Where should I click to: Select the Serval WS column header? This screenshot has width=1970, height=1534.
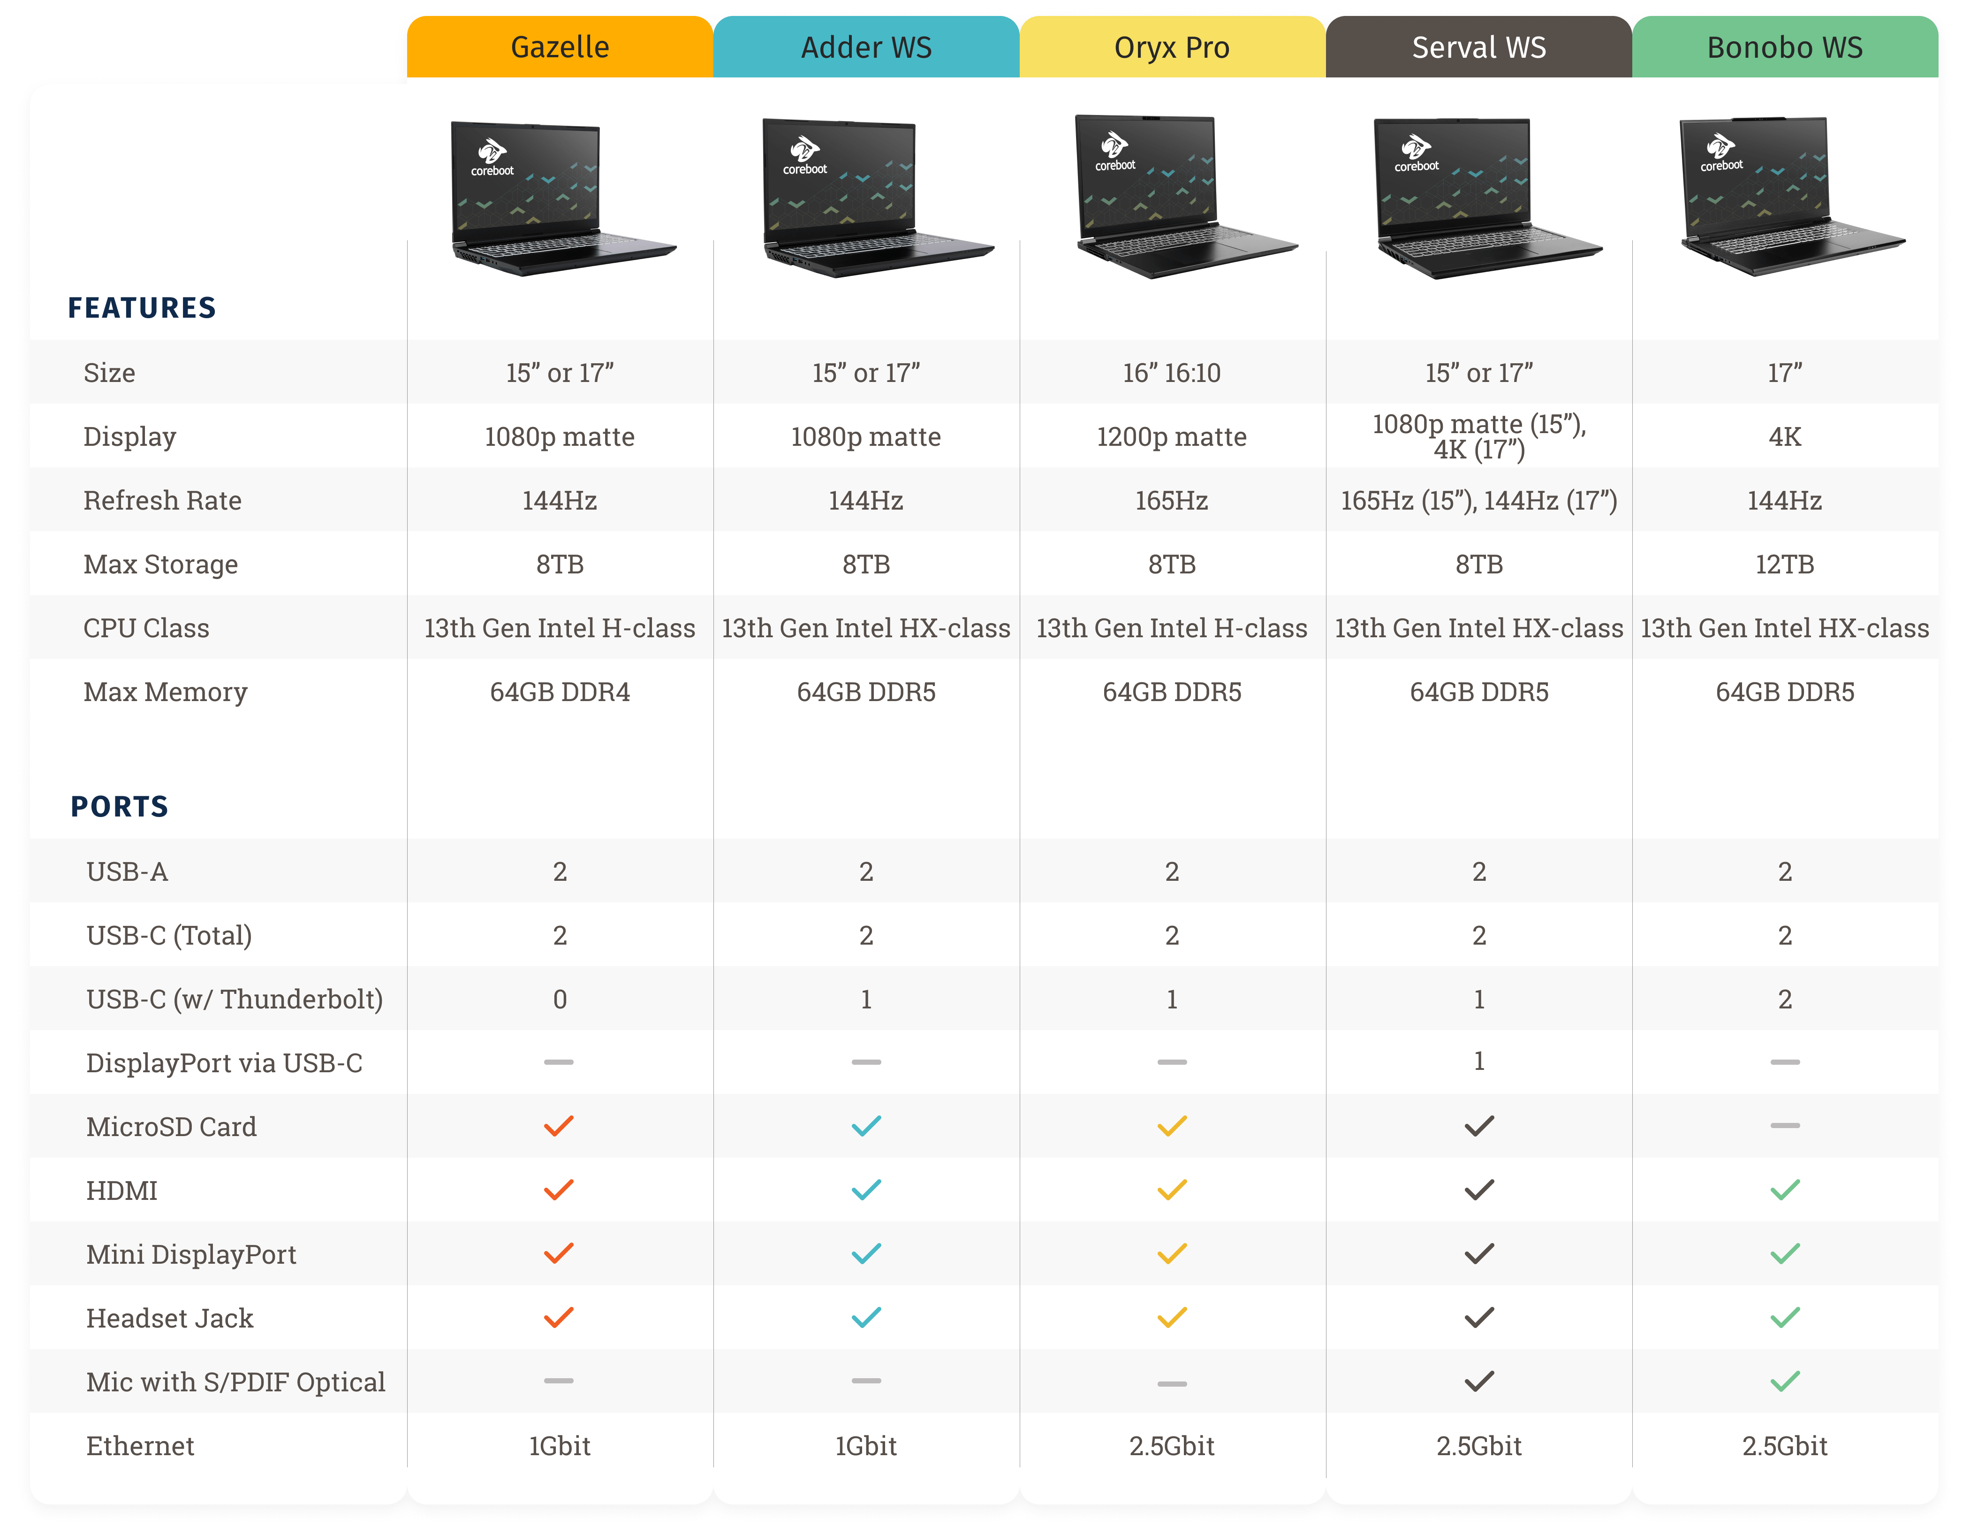1478,47
